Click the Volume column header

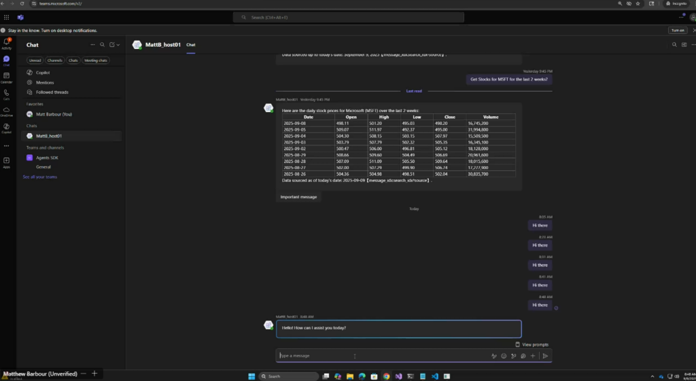point(491,117)
